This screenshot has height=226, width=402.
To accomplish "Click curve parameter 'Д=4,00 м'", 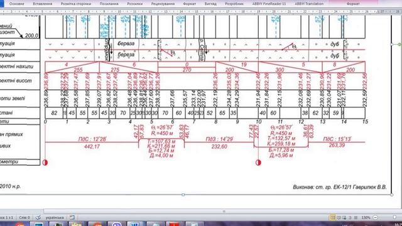I will pyautogui.click(x=161, y=156).
